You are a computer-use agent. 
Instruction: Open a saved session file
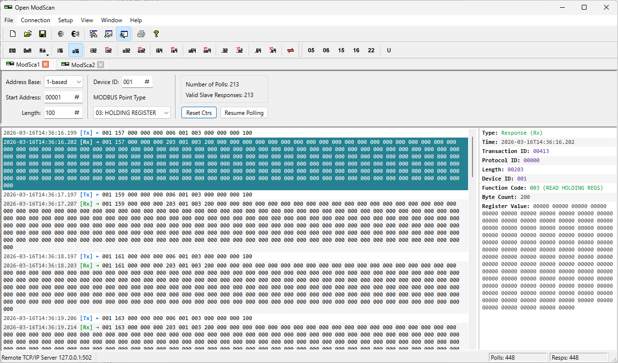(28, 34)
